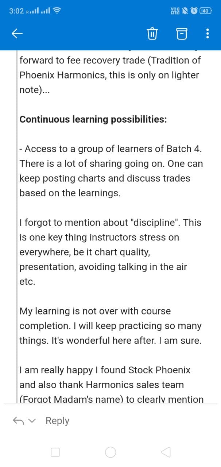
Task: Tap the alarm clock status icon
Action: 195,11
